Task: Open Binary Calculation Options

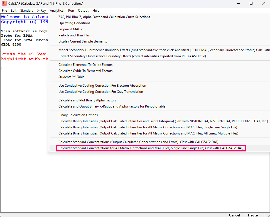Action: [78, 115]
